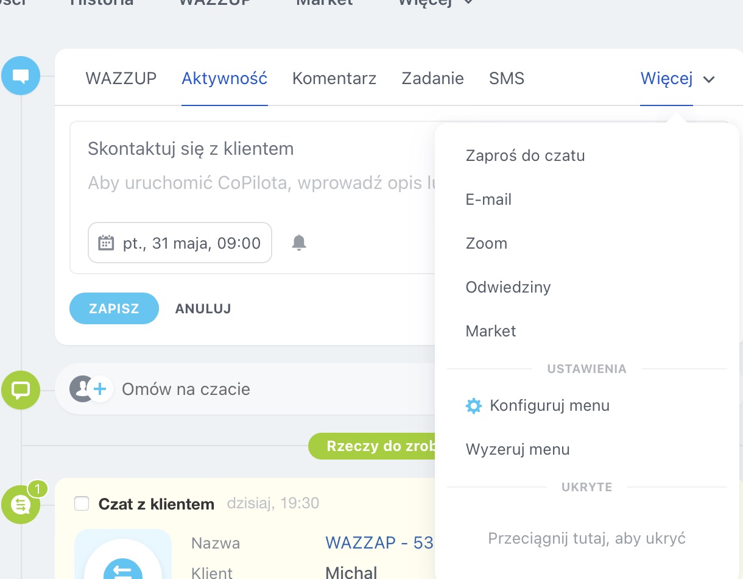
Task: Click the green chat icon with badge 1
Action: click(21, 505)
